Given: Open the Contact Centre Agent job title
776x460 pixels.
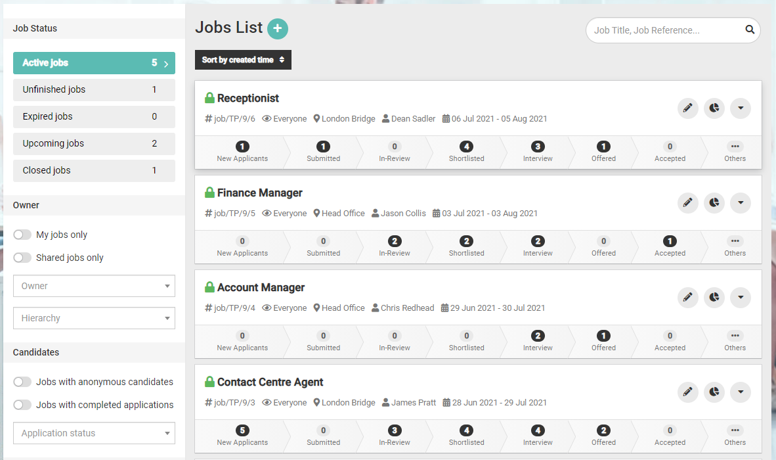Looking at the screenshot, I should pyautogui.click(x=270, y=382).
